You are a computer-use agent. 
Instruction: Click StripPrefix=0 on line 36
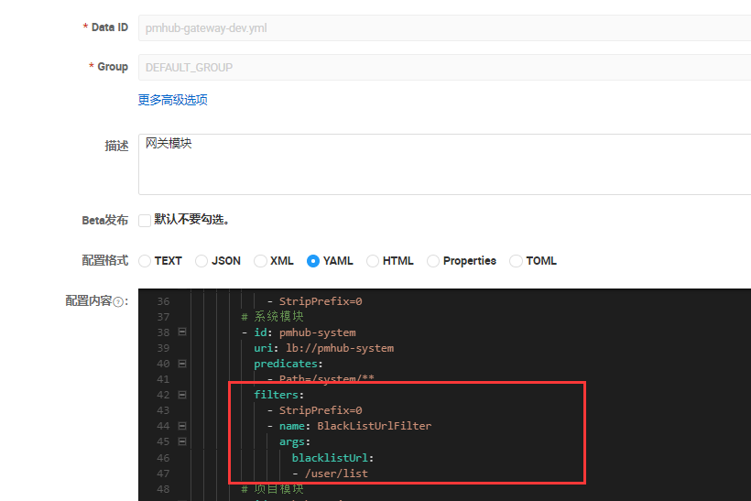tap(321, 301)
